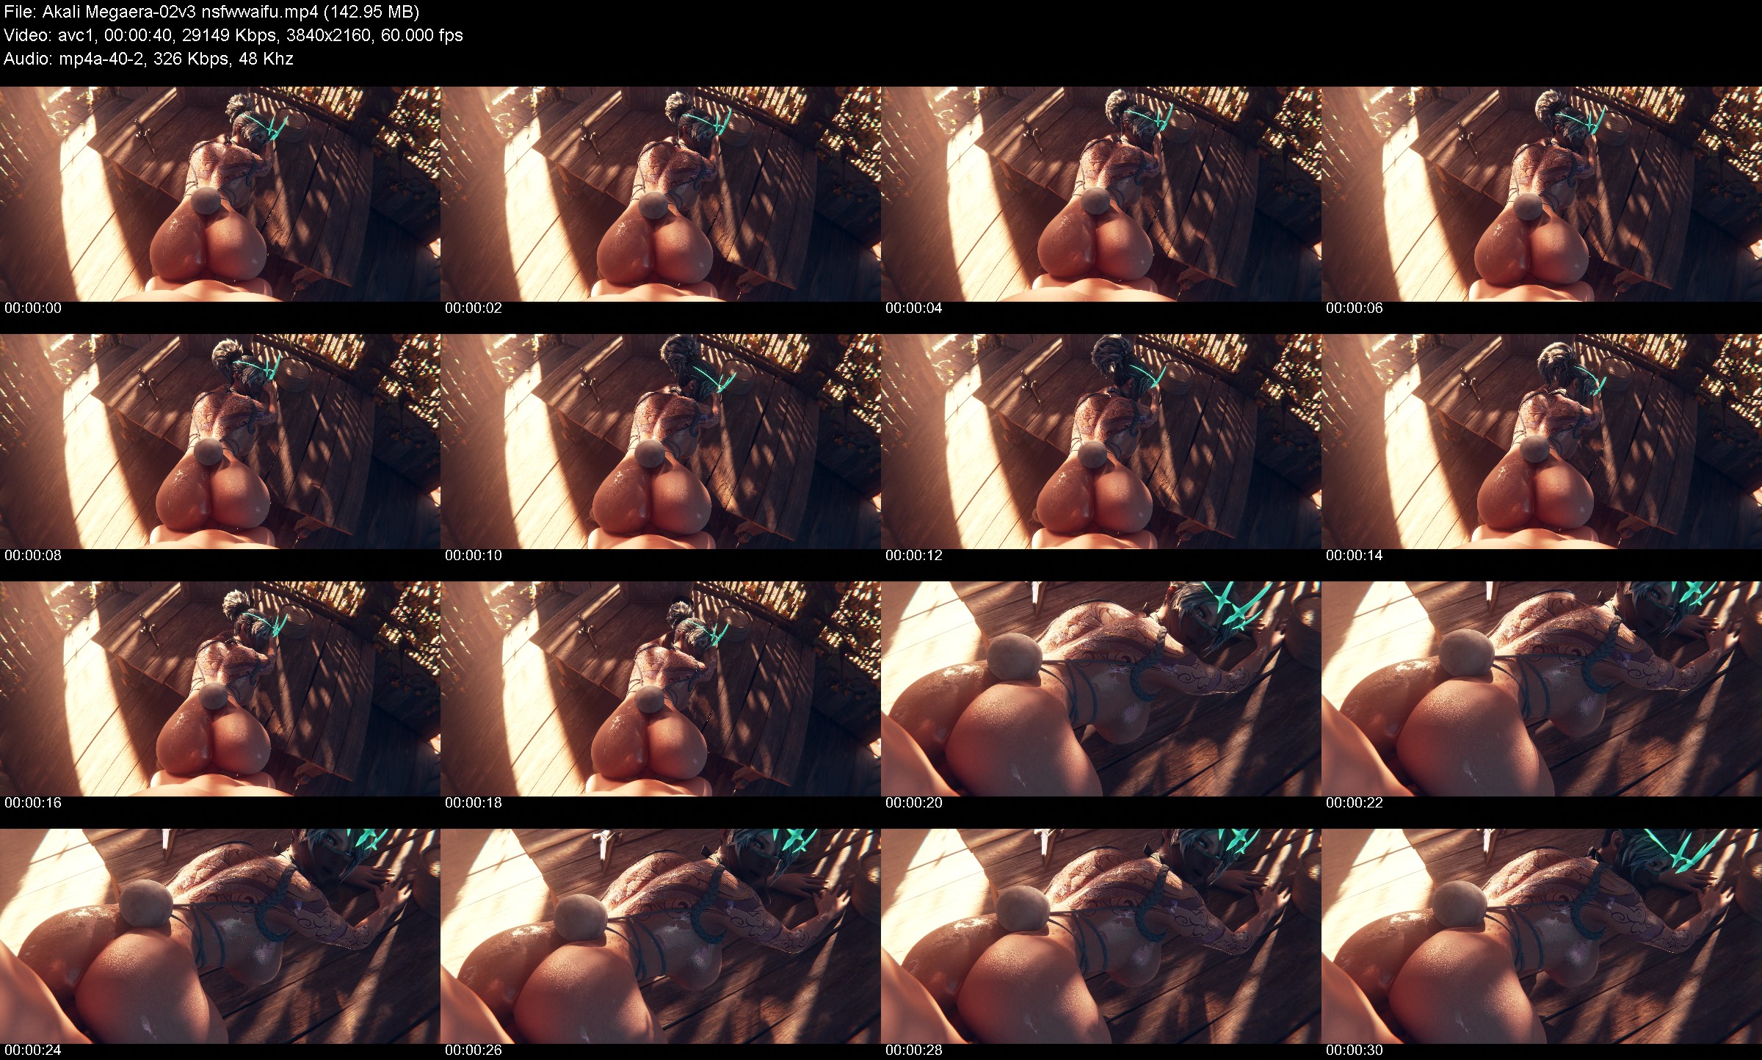Viewport: 1762px width, 1060px height.
Task: Select the thumbnail frame labeled 00:00:04
Action: [1101, 194]
